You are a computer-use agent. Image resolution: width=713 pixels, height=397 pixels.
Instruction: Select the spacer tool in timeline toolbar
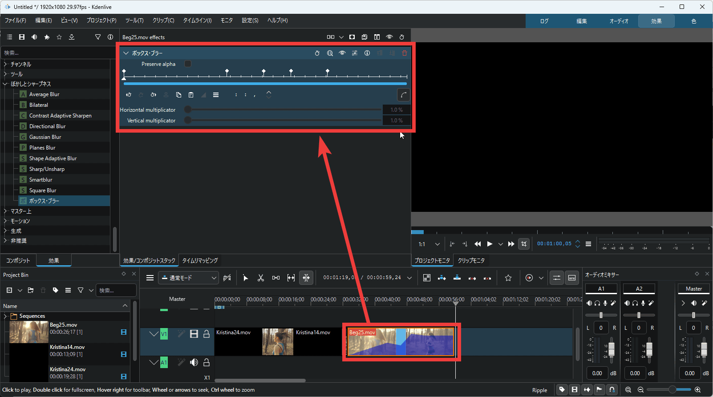(276, 278)
